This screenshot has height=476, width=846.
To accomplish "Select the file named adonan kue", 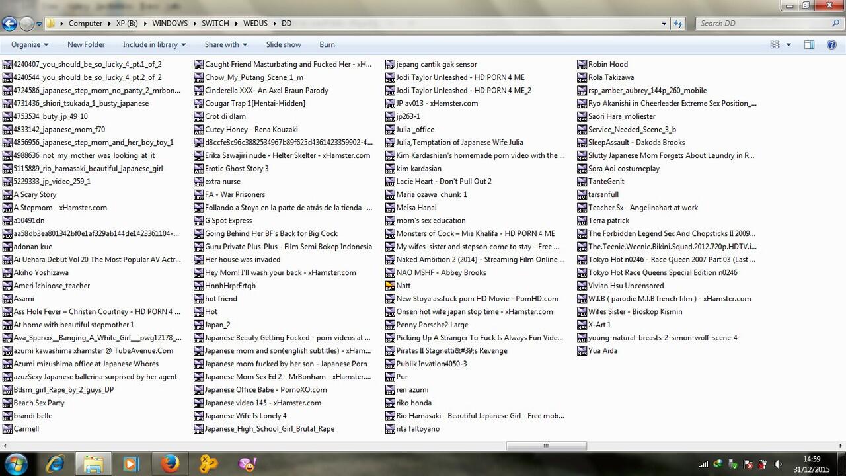I will pyautogui.click(x=32, y=247).
